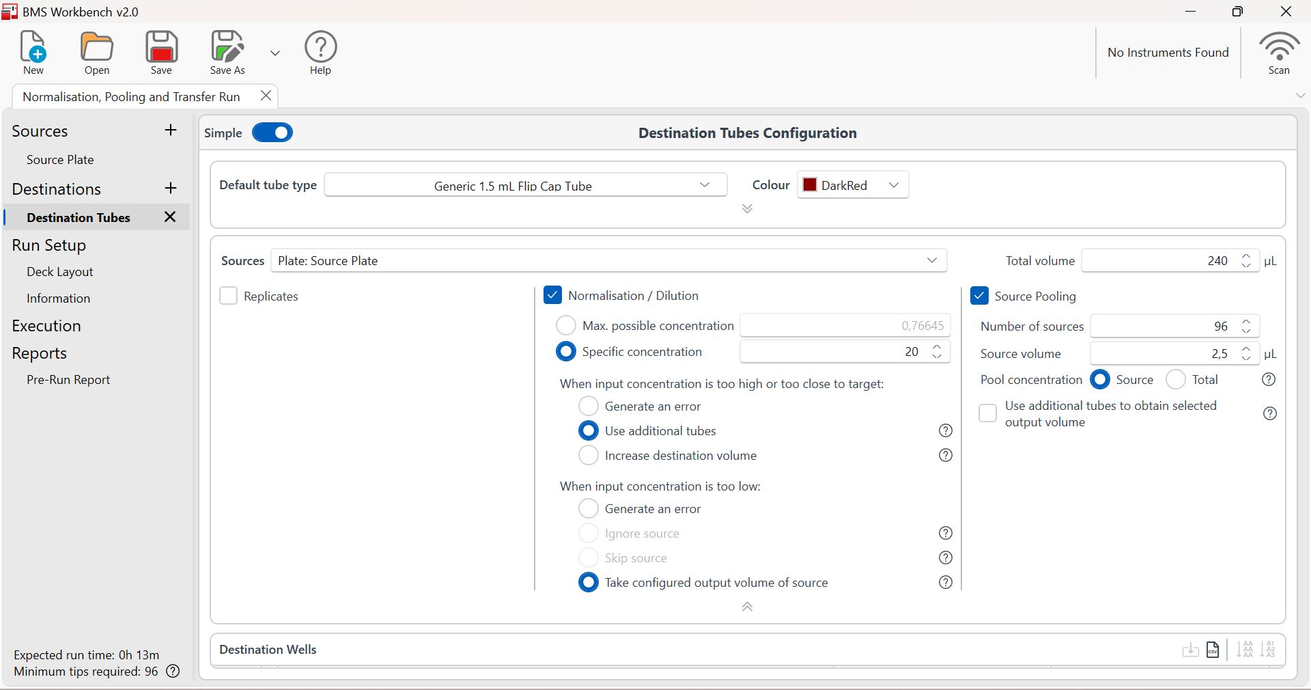Open Deck Layout under Run Setup

coord(60,271)
